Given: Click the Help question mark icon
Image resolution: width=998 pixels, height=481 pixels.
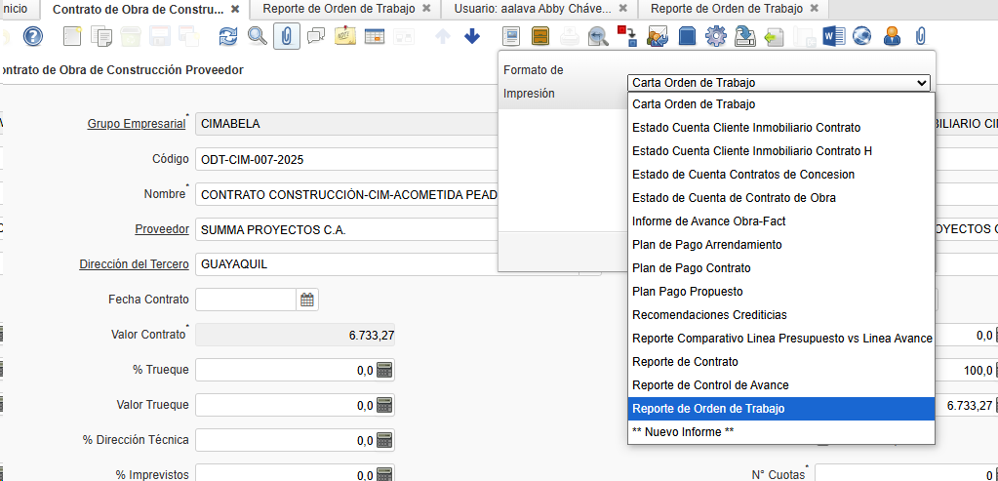Looking at the screenshot, I should [x=33, y=37].
